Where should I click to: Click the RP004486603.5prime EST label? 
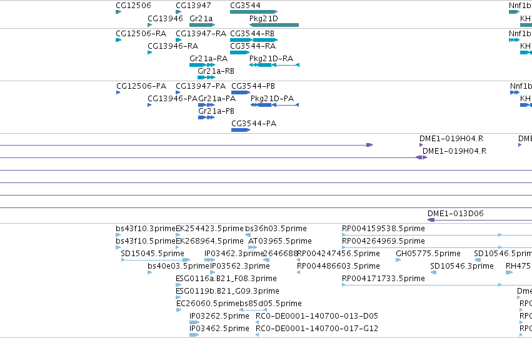[x=338, y=266]
